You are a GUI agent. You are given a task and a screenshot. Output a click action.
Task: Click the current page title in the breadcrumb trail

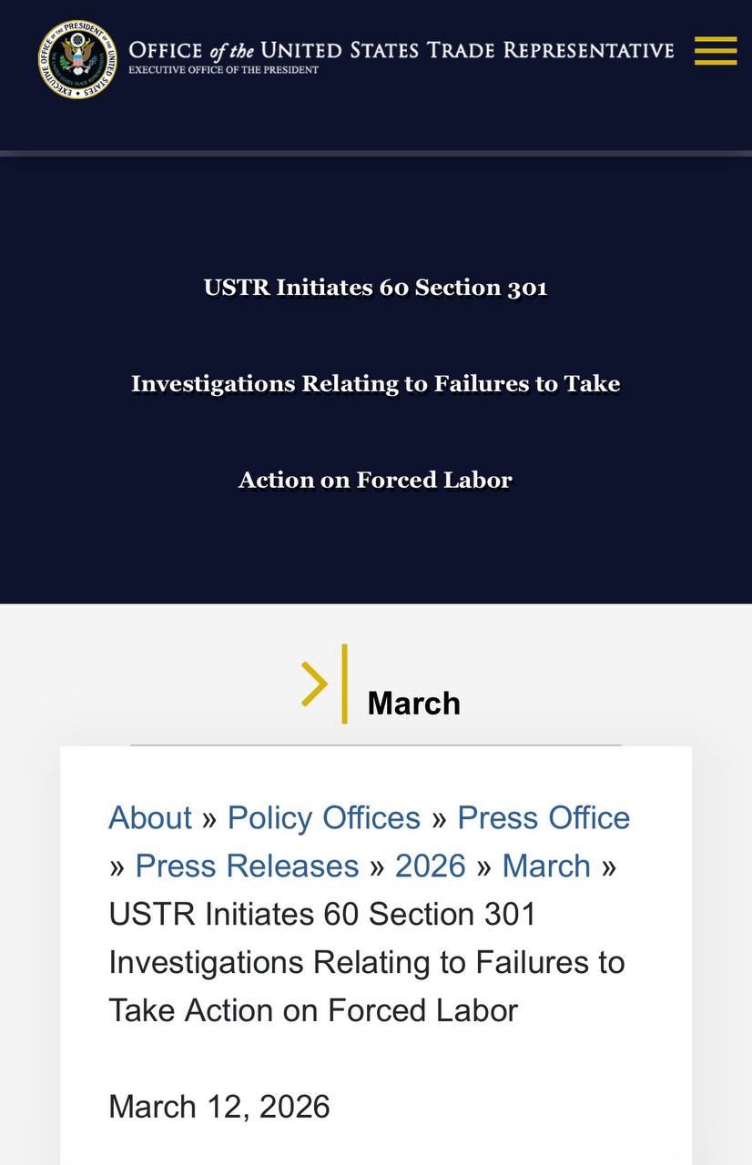(366, 962)
